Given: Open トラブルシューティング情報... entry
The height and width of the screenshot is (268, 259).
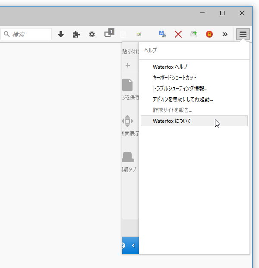Looking at the screenshot, I should 194,88.
